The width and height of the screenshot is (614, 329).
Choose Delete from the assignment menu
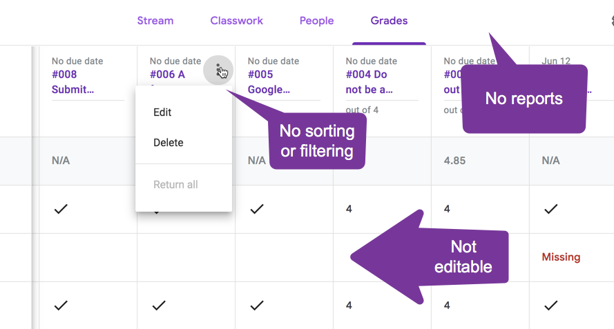tap(168, 142)
